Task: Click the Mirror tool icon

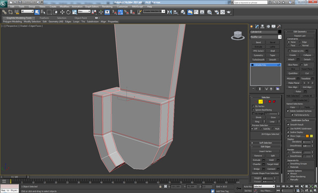Action: pyautogui.click(x=169, y=12)
